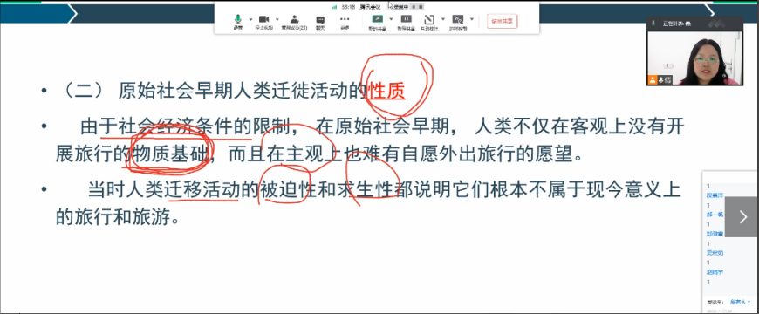
Task: Open microphone options dropdown arrow
Action: point(250,19)
